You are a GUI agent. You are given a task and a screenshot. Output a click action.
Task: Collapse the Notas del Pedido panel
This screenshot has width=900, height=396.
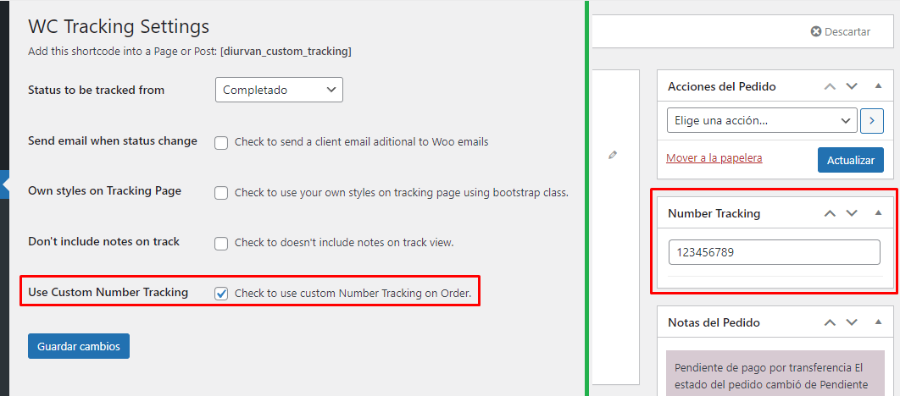878,322
